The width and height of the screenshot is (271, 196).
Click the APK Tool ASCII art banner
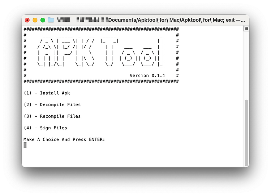[x=101, y=55]
